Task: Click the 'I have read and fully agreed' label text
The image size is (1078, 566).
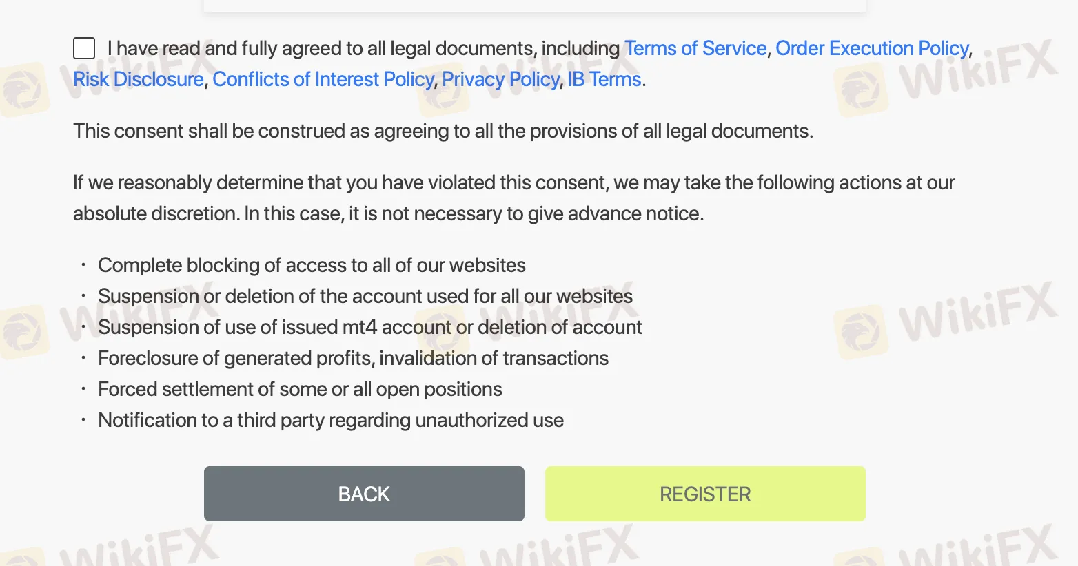Action: pyautogui.click(x=363, y=48)
